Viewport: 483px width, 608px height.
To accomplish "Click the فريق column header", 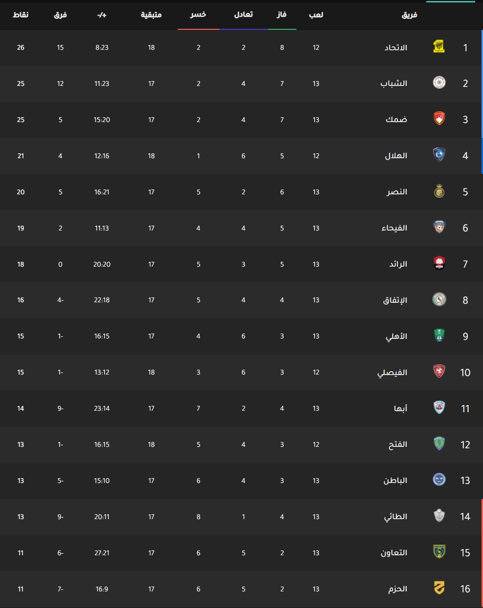I will 409,15.
